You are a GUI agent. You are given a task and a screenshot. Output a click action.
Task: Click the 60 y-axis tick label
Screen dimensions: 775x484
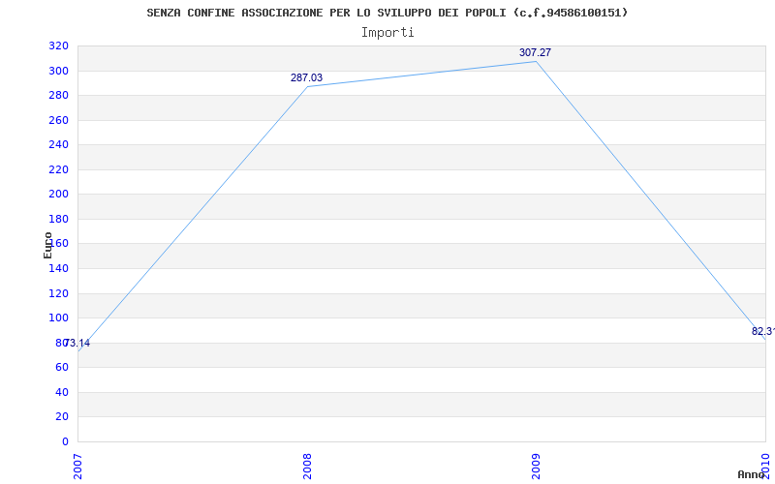62,368
